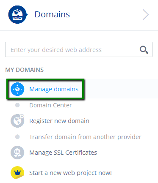Image resolution: width=158 pixels, height=183 pixels.
Task: Open the Manage domains link
Action: click(54, 89)
